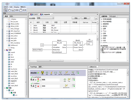Click the xxx name input field
The width and height of the screenshot is (131, 100).
coord(51,86)
